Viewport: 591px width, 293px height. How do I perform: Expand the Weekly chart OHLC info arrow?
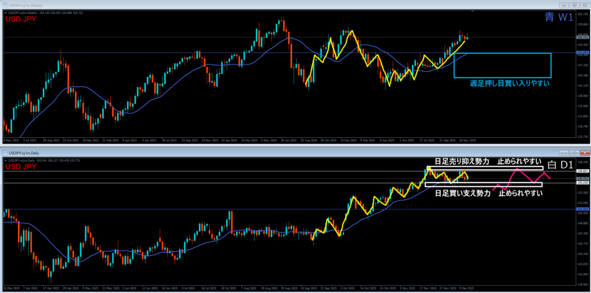[x=5, y=12]
